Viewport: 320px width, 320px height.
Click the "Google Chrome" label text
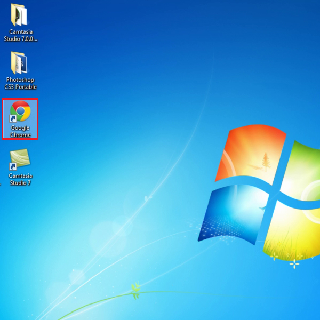20,131
